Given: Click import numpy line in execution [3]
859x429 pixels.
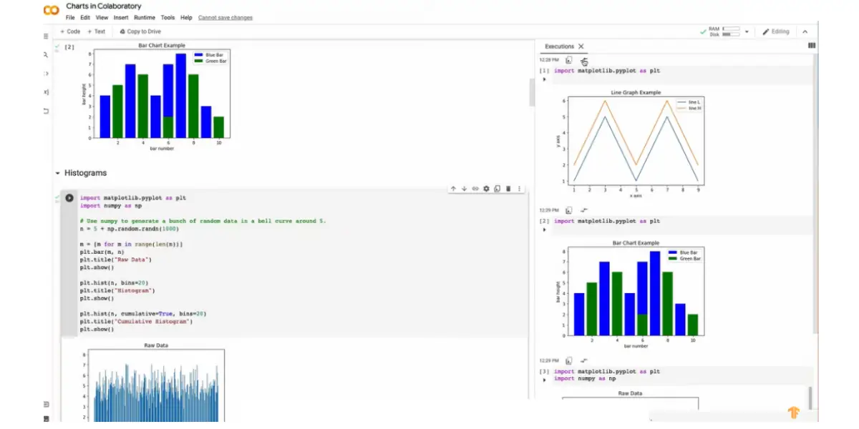Looking at the screenshot, I should point(585,378).
